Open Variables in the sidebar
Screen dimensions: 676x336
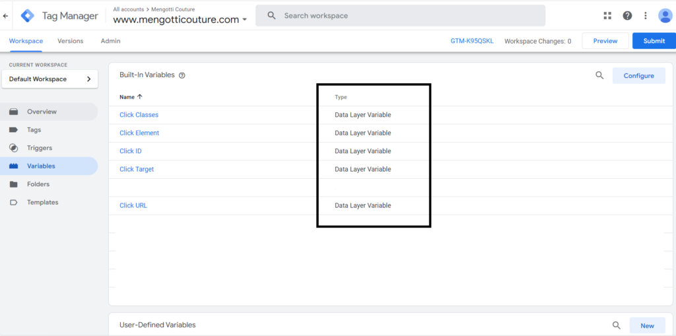49,166
